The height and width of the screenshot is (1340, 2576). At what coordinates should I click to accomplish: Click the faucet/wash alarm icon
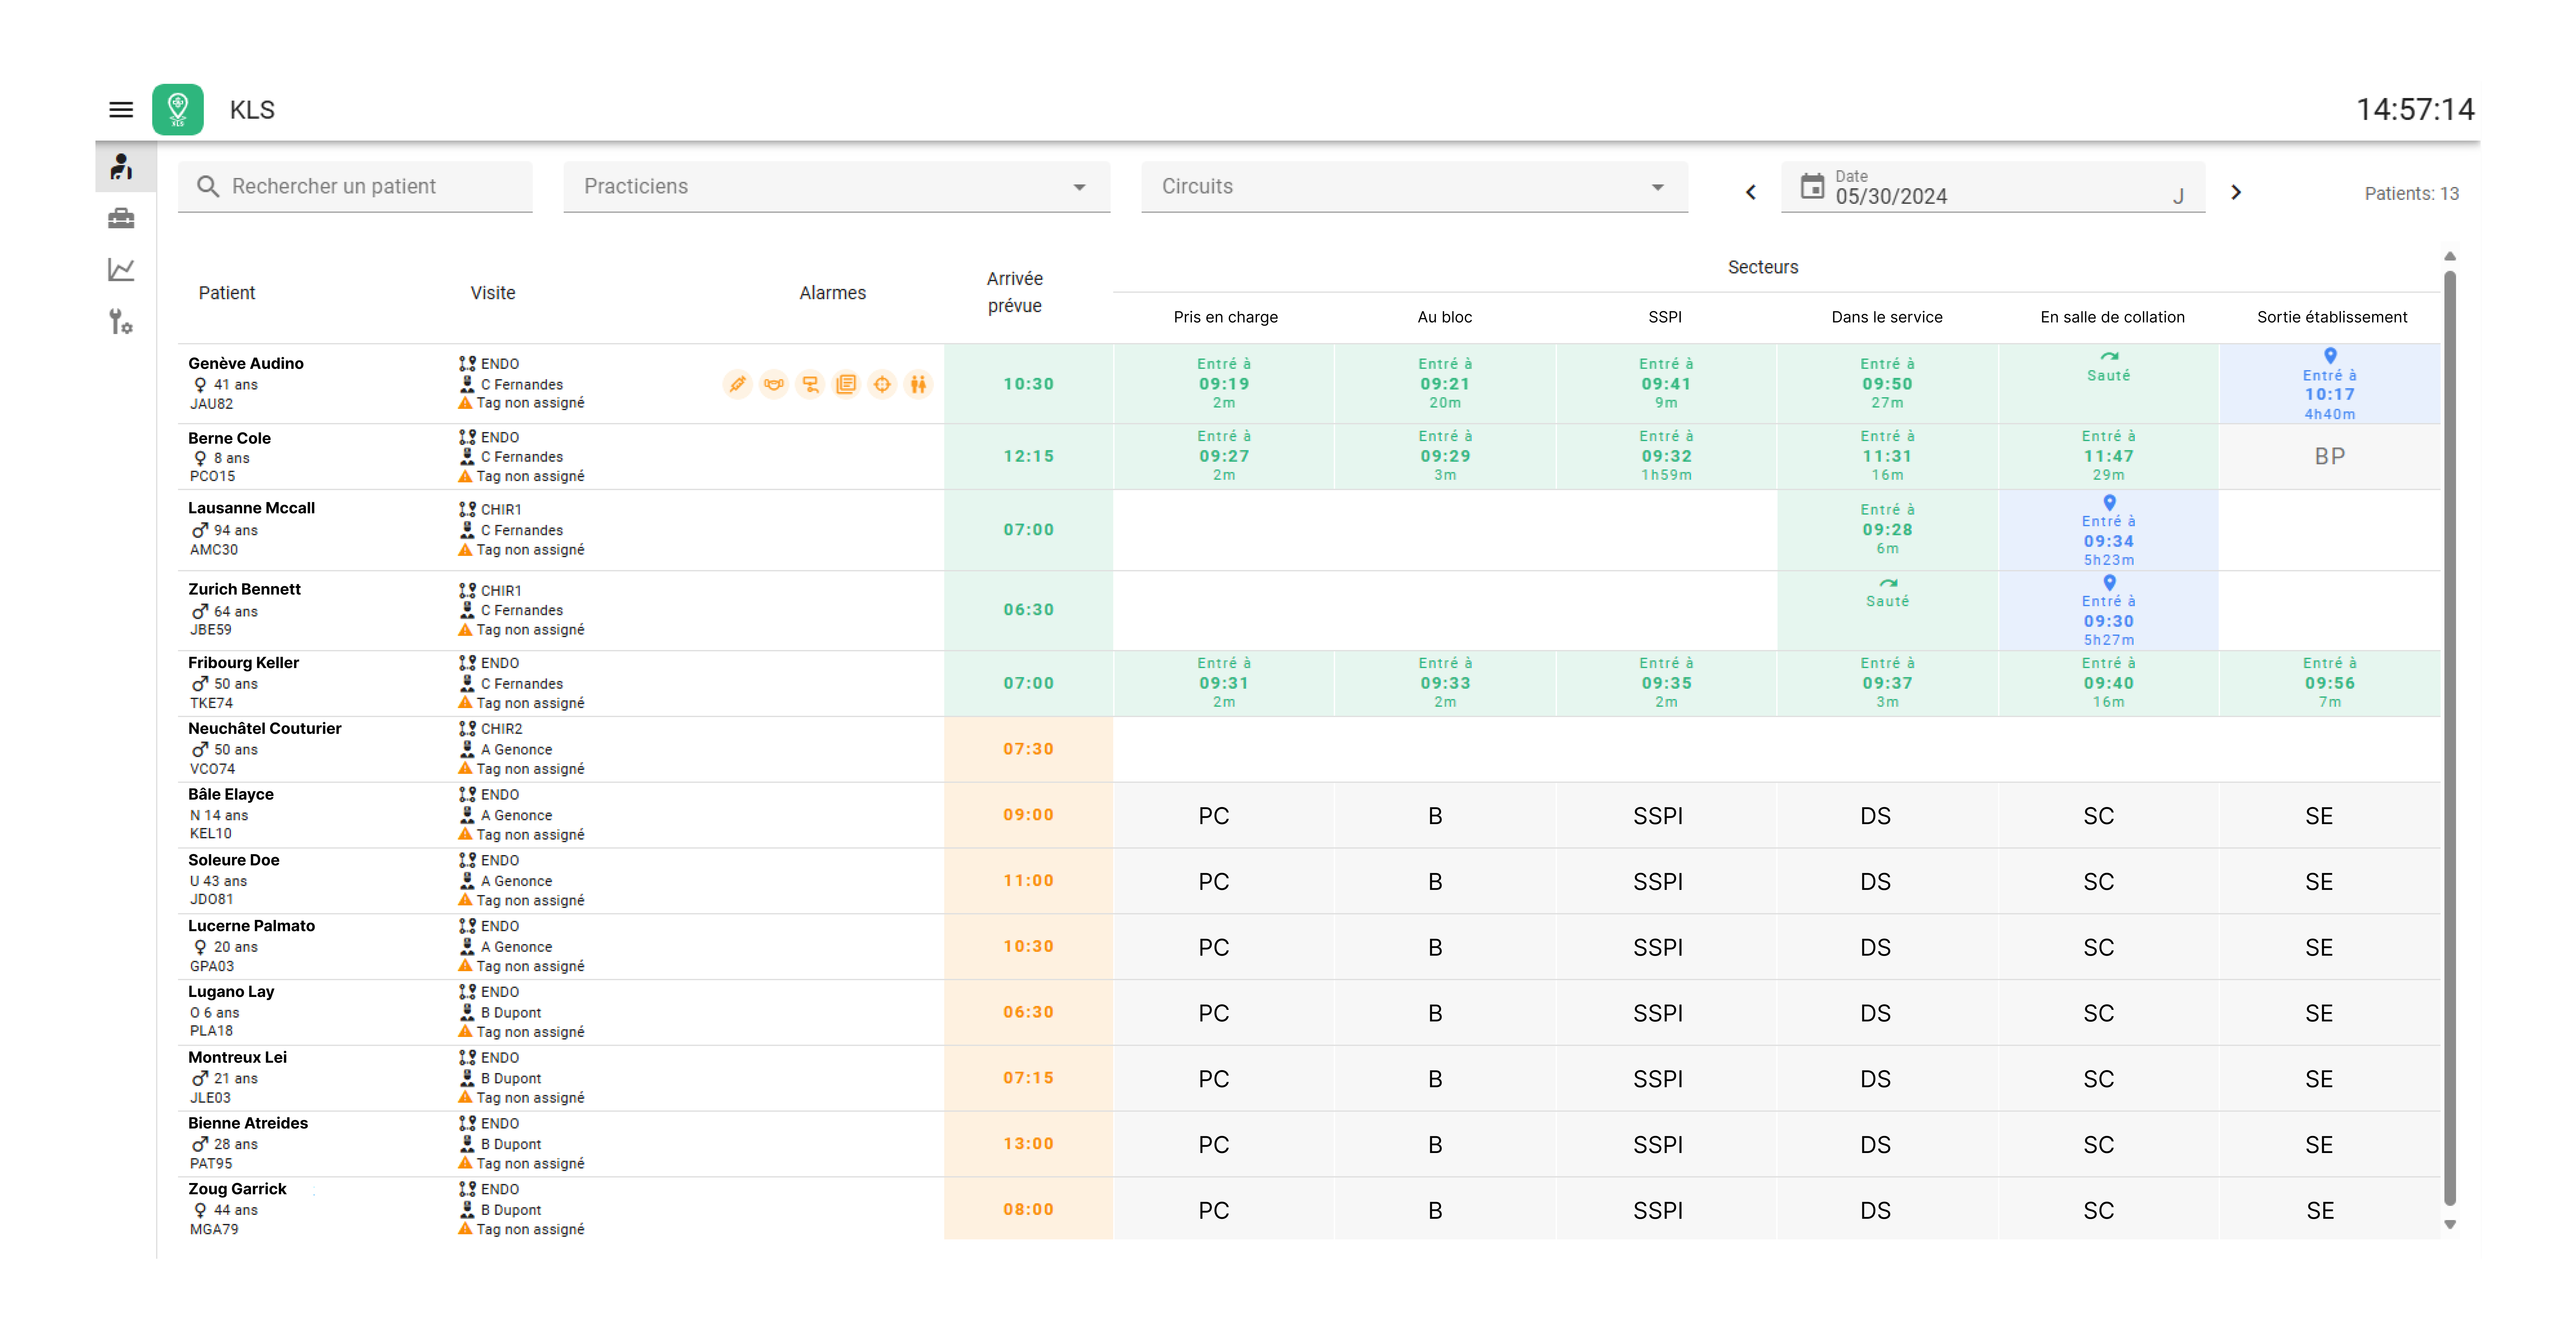click(x=810, y=384)
